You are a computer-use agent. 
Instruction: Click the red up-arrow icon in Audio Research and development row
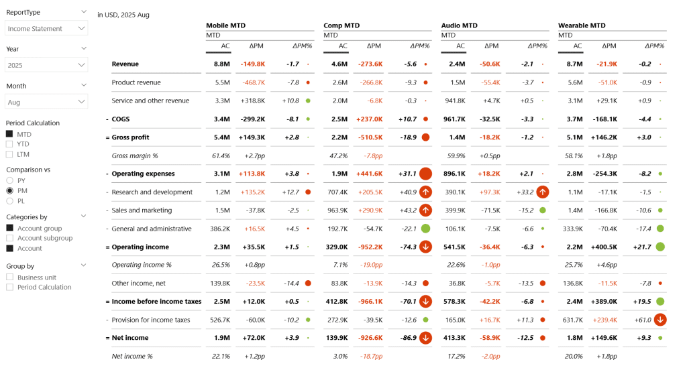coord(543,192)
